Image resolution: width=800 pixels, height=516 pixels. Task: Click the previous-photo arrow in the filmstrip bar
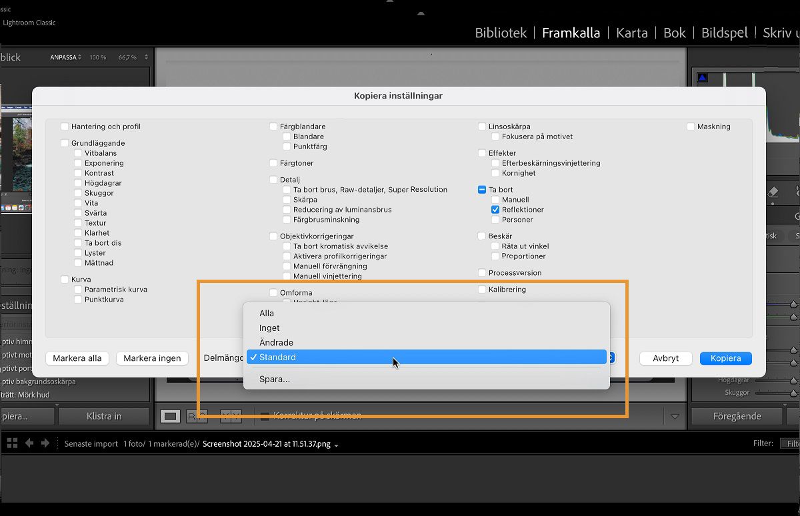click(x=29, y=443)
